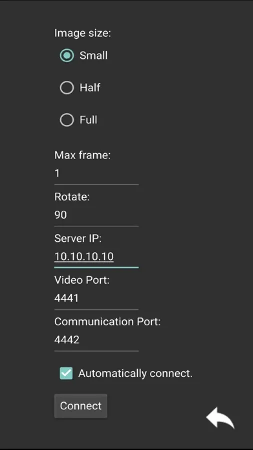The image size is (253, 450).
Task: Click the "Small" option text label
Action: coord(93,55)
